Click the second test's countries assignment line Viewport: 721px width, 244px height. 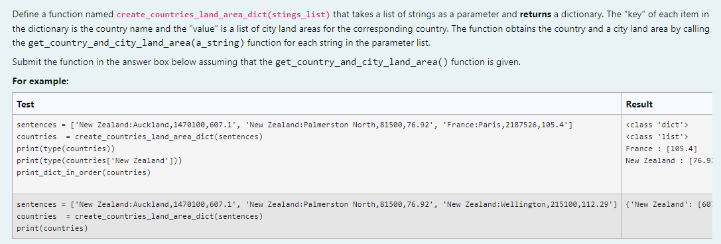pyautogui.click(x=140, y=216)
